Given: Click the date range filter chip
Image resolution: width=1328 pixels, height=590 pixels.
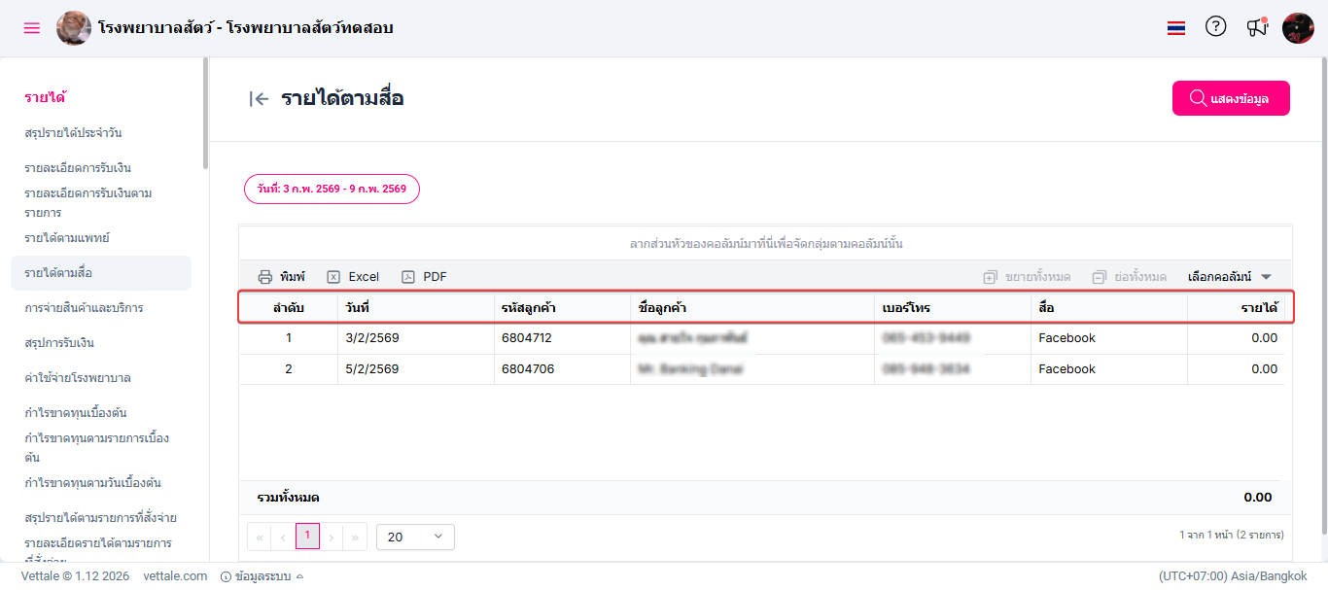Looking at the screenshot, I should coord(332,189).
